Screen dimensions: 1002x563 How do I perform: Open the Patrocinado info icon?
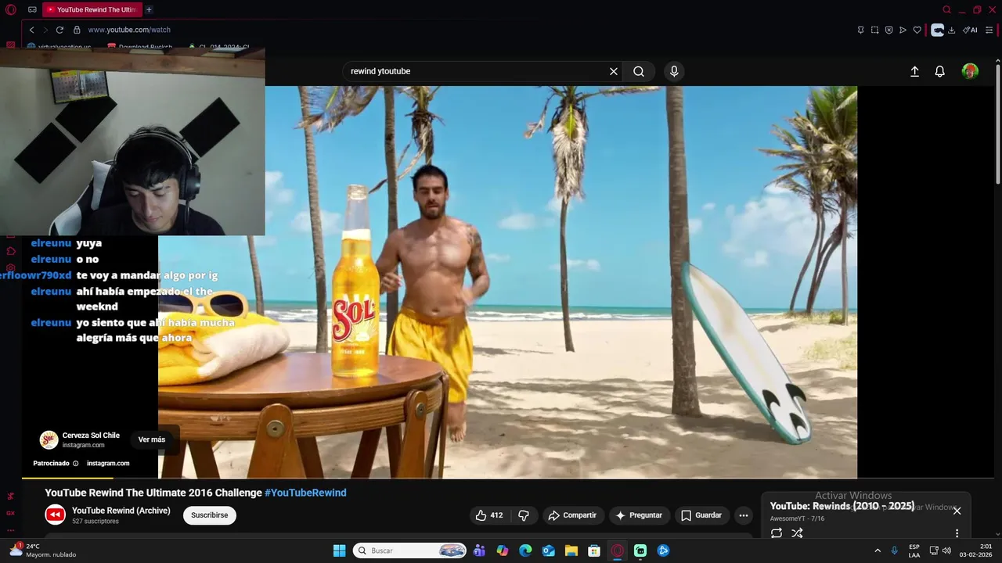[75, 463]
